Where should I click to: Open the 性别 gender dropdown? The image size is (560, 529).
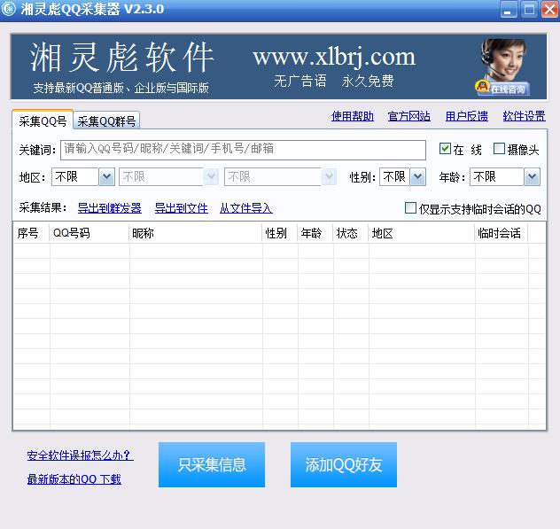418,176
